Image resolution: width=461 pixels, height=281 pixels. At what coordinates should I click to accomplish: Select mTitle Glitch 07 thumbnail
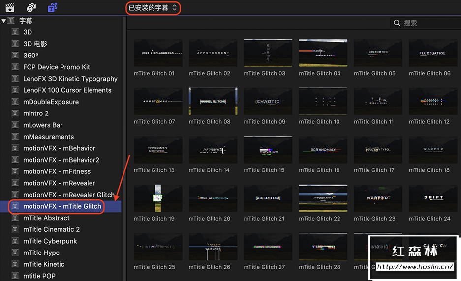[x=158, y=102]
